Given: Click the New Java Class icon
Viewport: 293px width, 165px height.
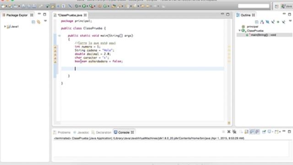Looking at the screenshot, I should point(105,6).
